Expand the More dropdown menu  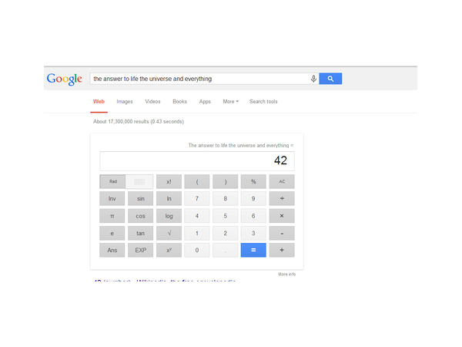click(x=230, y=102)
